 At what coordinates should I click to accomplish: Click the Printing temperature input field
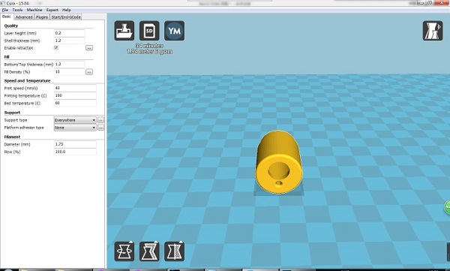(x=75, y=95)
